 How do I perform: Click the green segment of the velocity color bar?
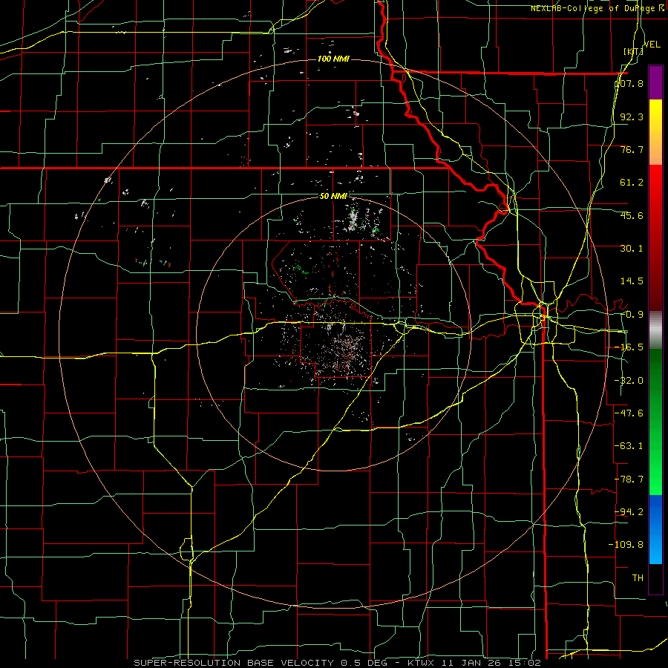(655, 422)
